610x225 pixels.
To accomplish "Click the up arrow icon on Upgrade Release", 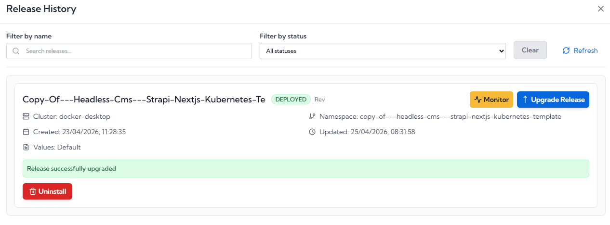I will pyautogui.click(x=525, y=100).
